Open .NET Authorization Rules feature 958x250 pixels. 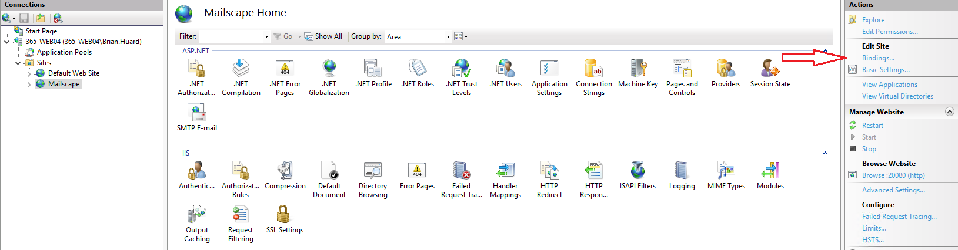click(x=196, y=77)
